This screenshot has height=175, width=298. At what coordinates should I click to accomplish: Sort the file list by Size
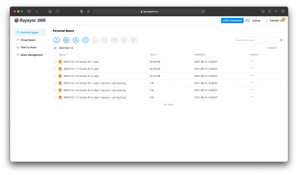pos(154,54)
